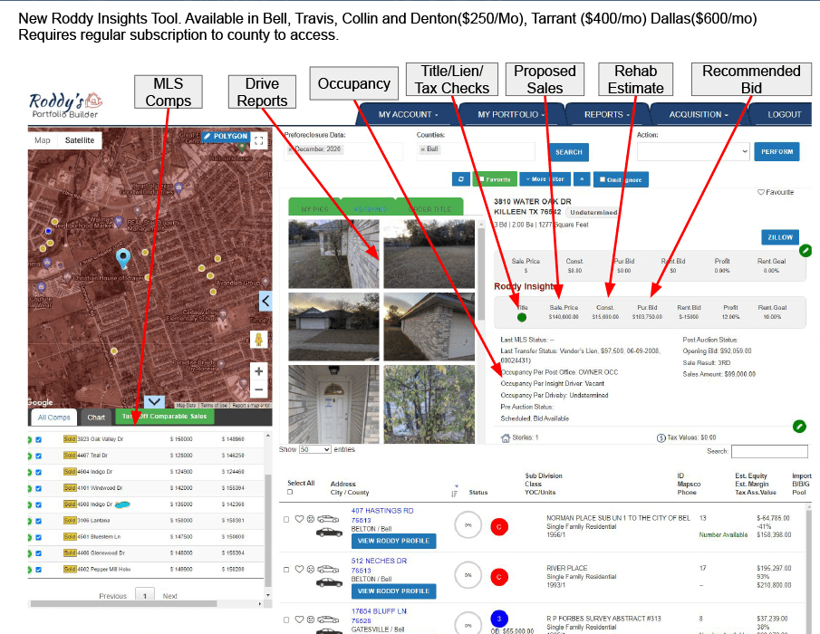Switch map to Satellite view
This screenshot has height=634, width=820.
80,140
